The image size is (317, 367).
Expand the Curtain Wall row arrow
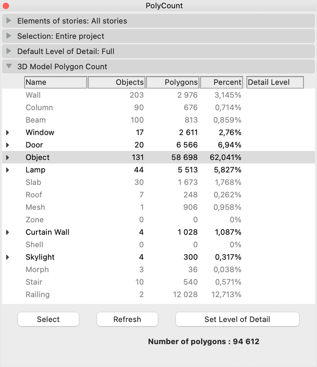point(8,233)
